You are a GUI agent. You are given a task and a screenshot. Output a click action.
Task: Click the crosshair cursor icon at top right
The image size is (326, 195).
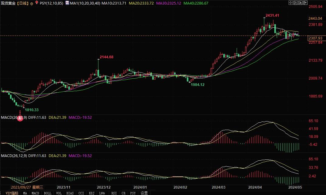click(x=291, y=3)
